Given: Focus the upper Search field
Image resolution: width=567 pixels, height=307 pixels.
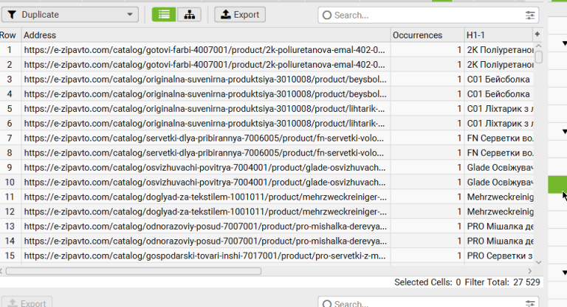Looking at the screenshot, I should coord(427,15).
